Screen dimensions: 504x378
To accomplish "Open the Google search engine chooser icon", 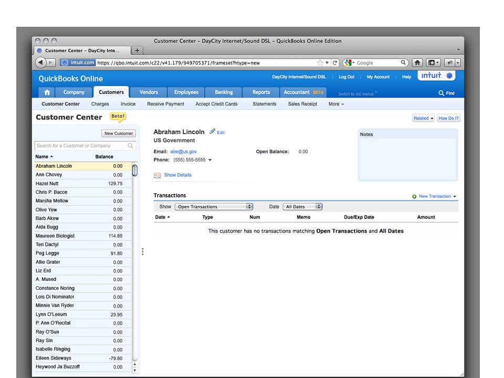I will (x=349, y=62).
